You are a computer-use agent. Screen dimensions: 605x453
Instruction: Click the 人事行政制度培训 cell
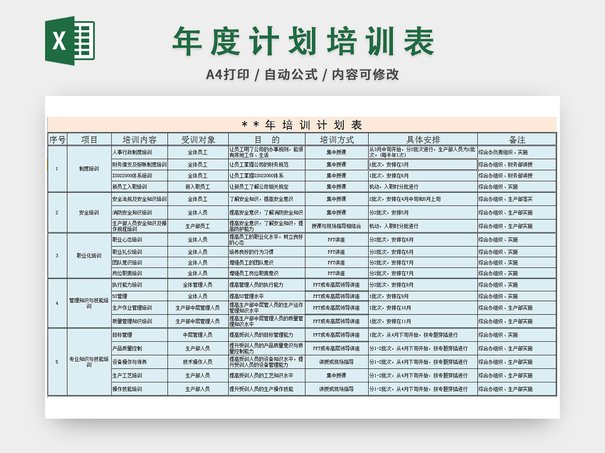pyautogui.click(x=139, y=152)
